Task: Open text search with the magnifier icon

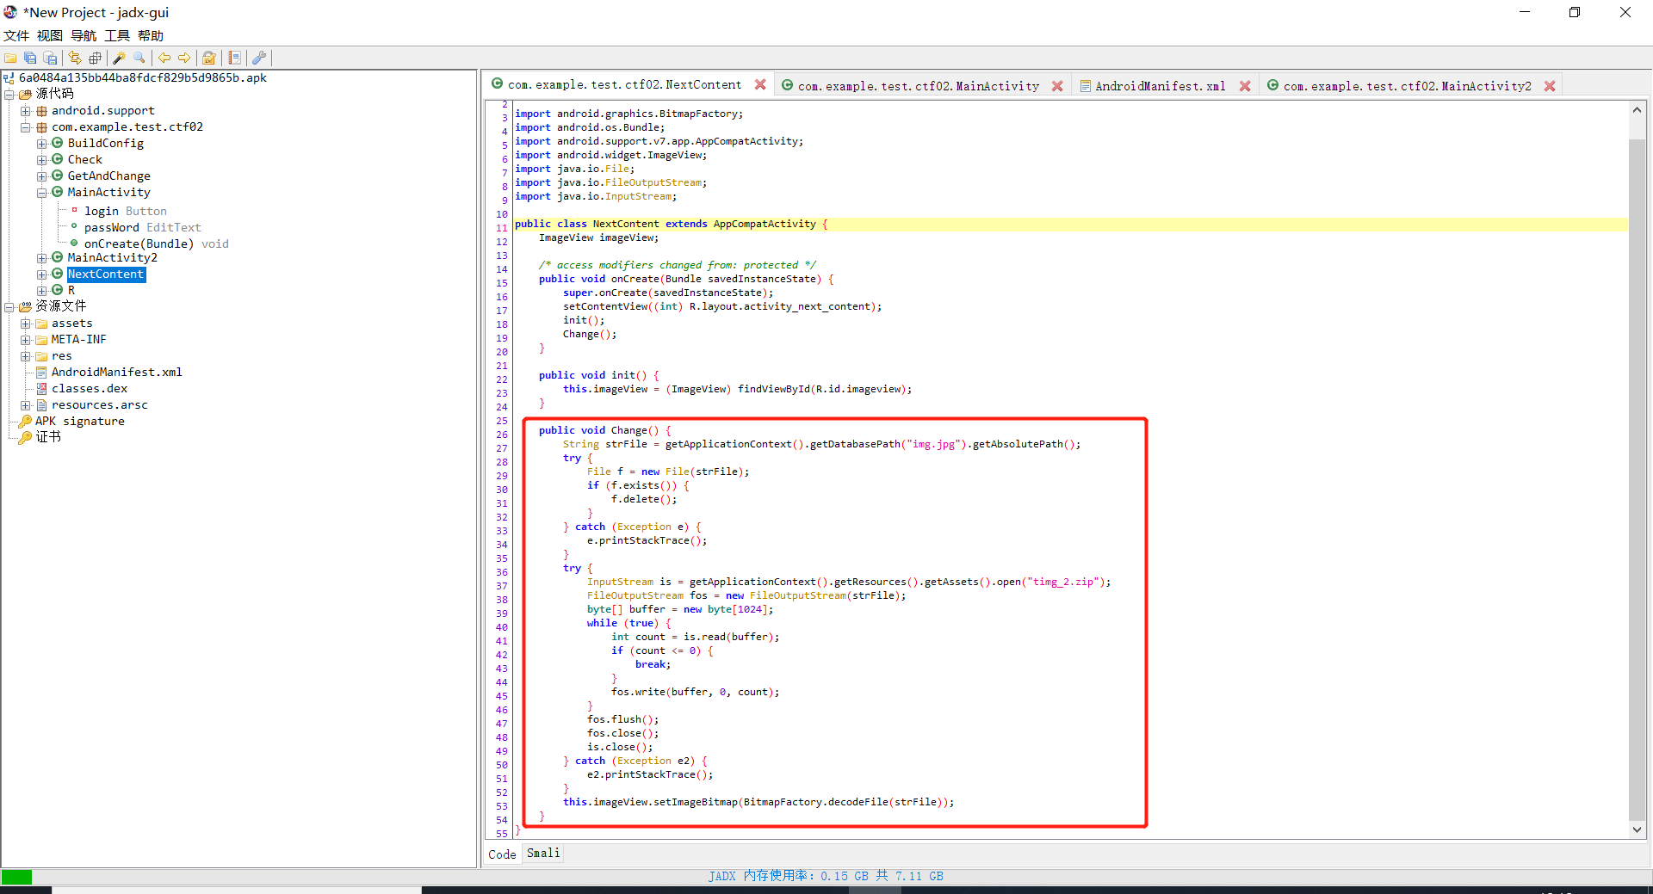Action: tap(138, 58)
